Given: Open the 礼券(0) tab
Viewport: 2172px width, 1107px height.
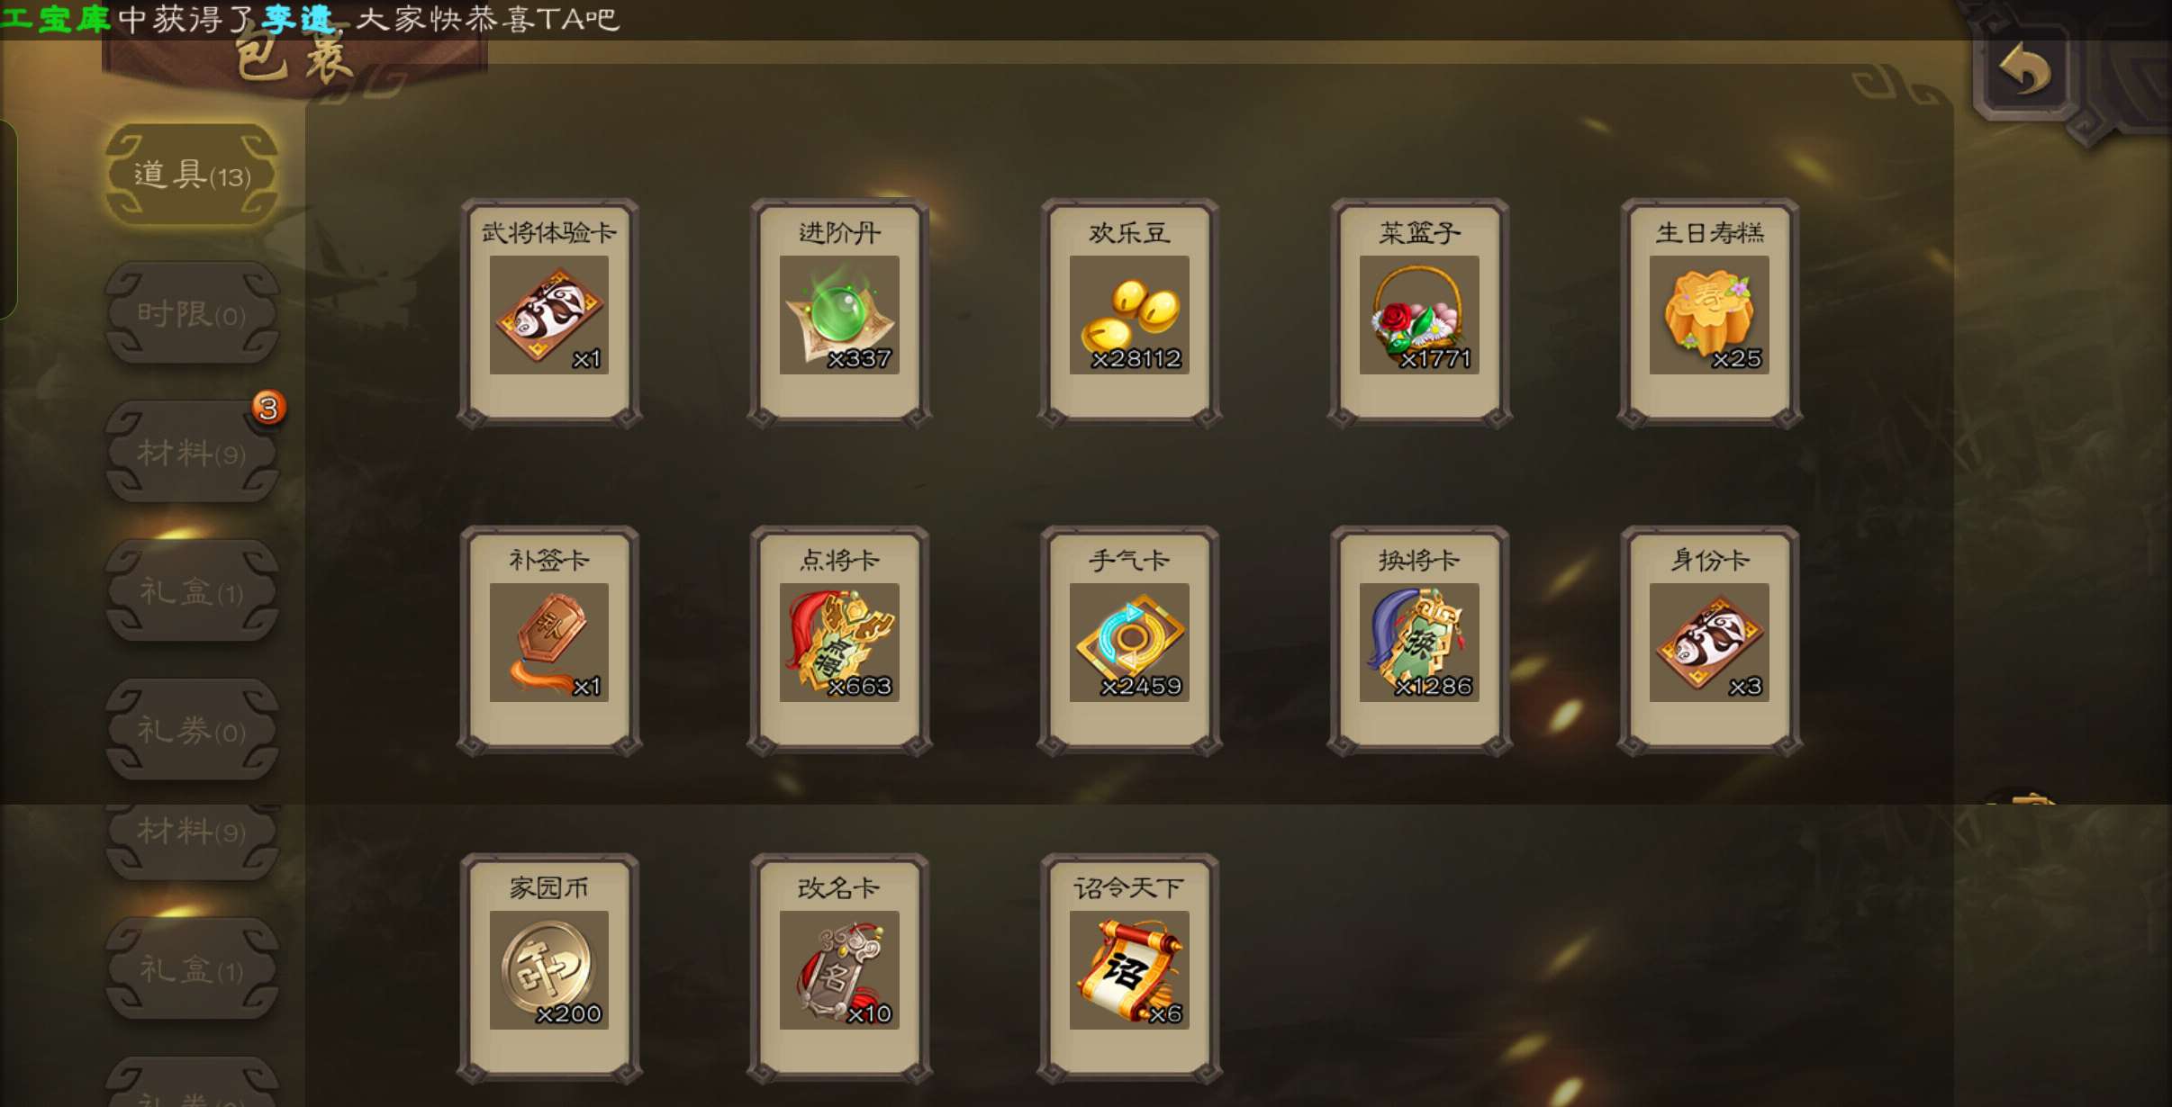Looking at the screenshot, I should [192, 730].
